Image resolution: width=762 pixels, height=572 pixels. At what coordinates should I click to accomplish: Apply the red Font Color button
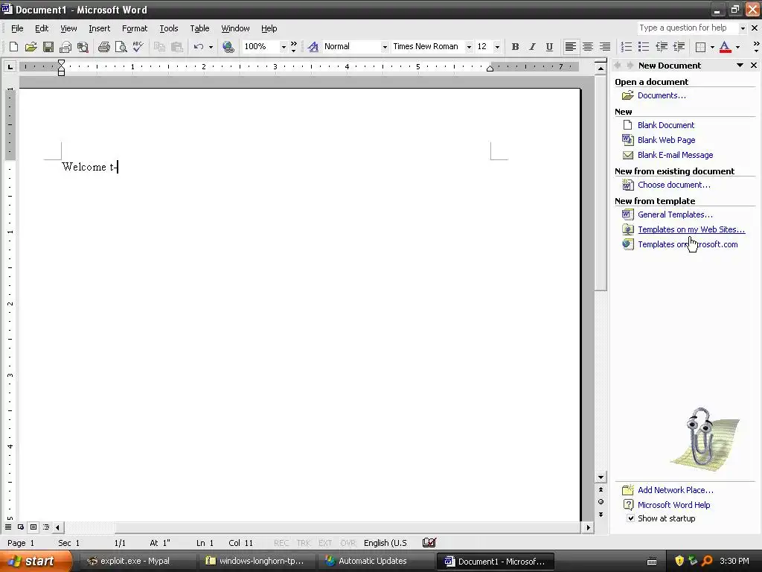pos(725,47)
